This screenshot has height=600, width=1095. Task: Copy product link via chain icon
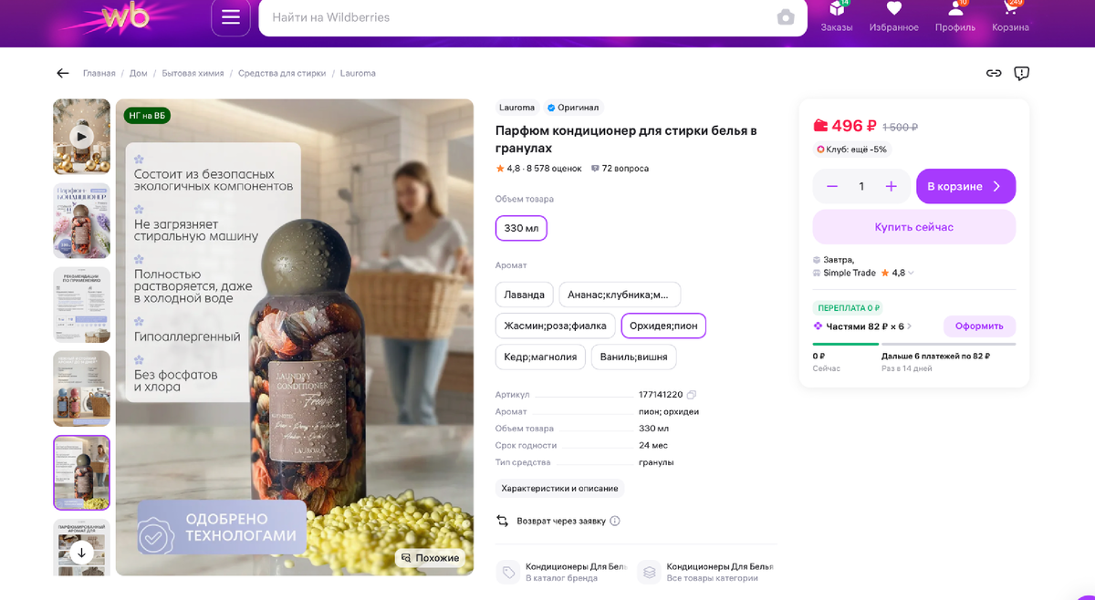coord(994,73)
